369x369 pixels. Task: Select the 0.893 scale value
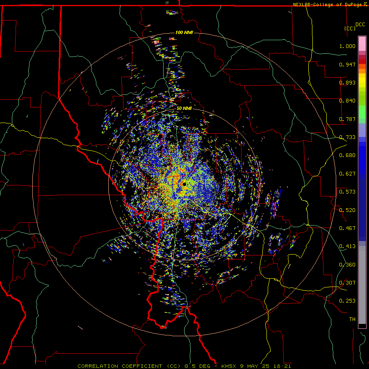click(x=347, y=82)
